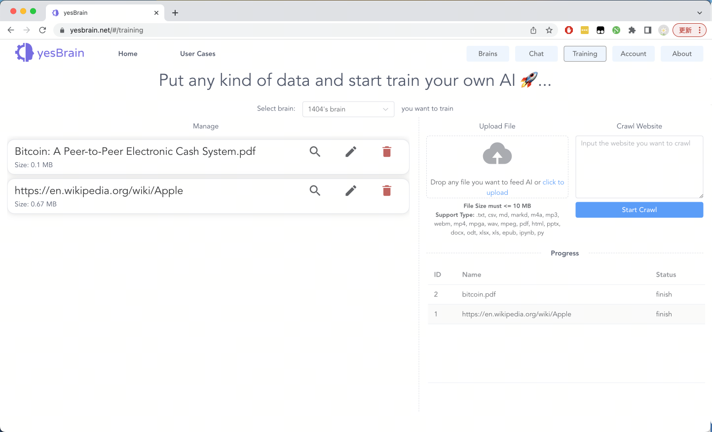
Task: Click wikipedia Apple URL in Progress table
Action: (517, 314)
